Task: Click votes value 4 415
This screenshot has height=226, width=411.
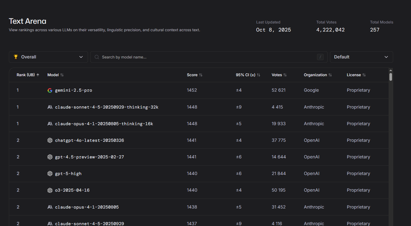Action: (x=277, y=107)
